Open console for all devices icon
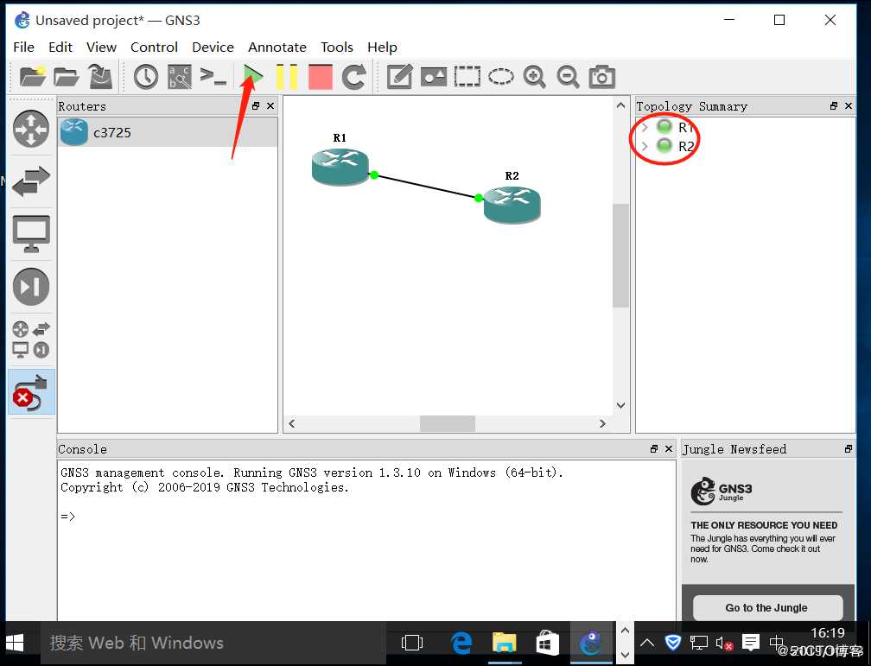Image resolution: width=871 pixels, height=666 pixels. pyautogui.click(x=213, y=77)
